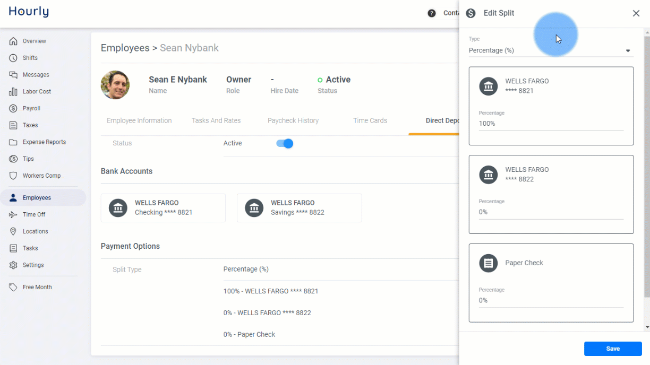Click the help question mark icon

pos(432,13)
